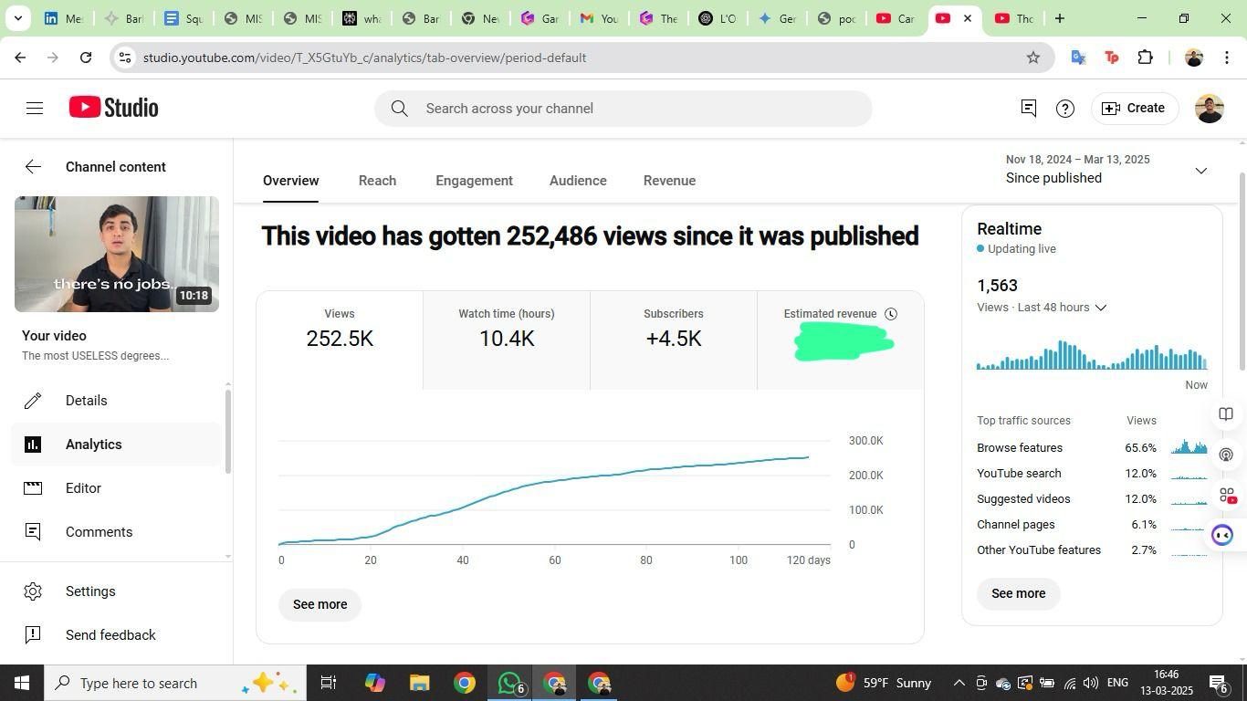Open the Help question mark icon

click(1064, 109)
